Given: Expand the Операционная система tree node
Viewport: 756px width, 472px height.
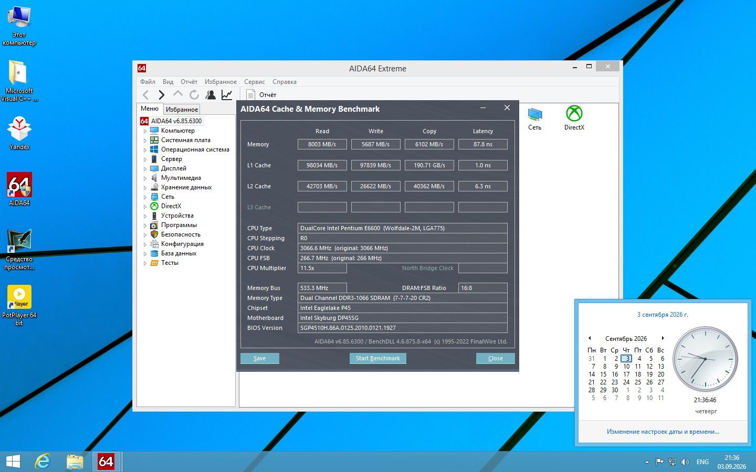Looking at the screenshot, I should point(145,150).
